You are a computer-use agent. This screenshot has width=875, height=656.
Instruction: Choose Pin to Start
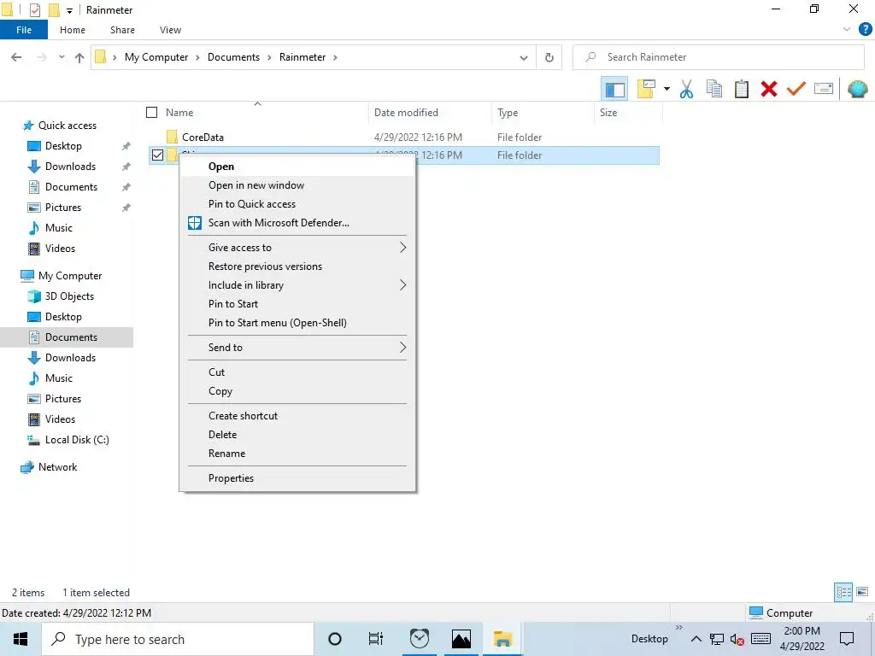click(x=297, y=304)
